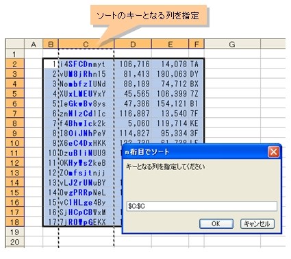This screenshot has height=259, width=291.
Task: Click cell with value 13,540
Action: 170,113
